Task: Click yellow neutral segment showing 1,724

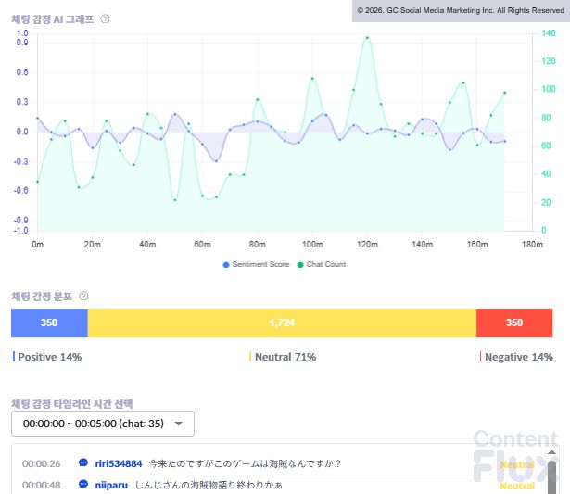Action: 282,323
